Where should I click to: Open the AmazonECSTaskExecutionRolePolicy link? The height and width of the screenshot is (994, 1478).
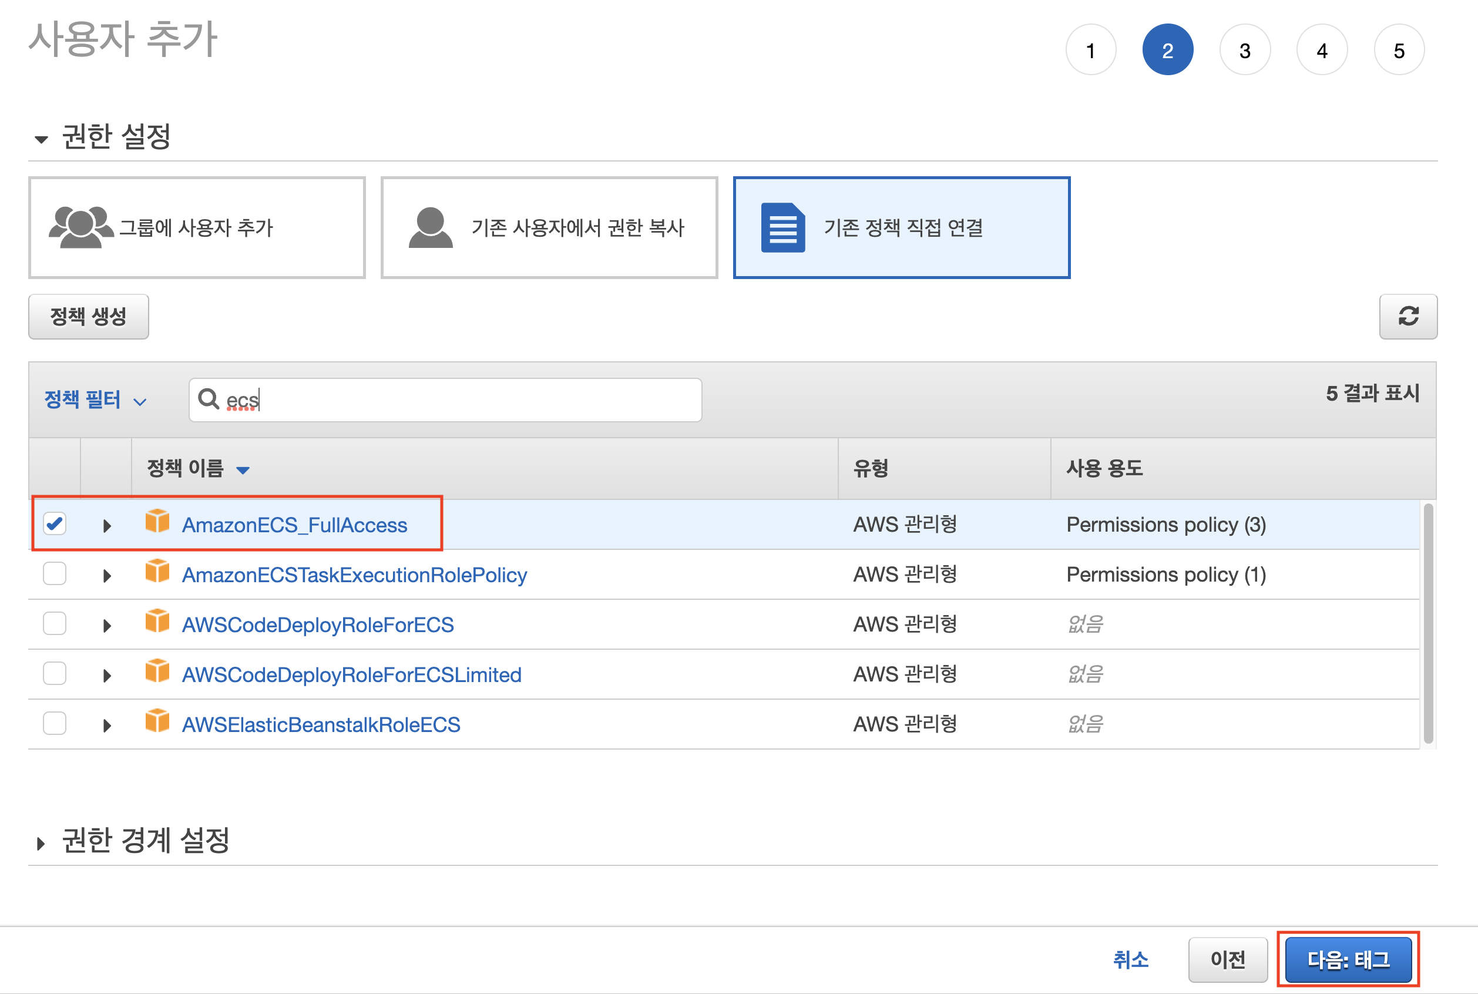354,575
